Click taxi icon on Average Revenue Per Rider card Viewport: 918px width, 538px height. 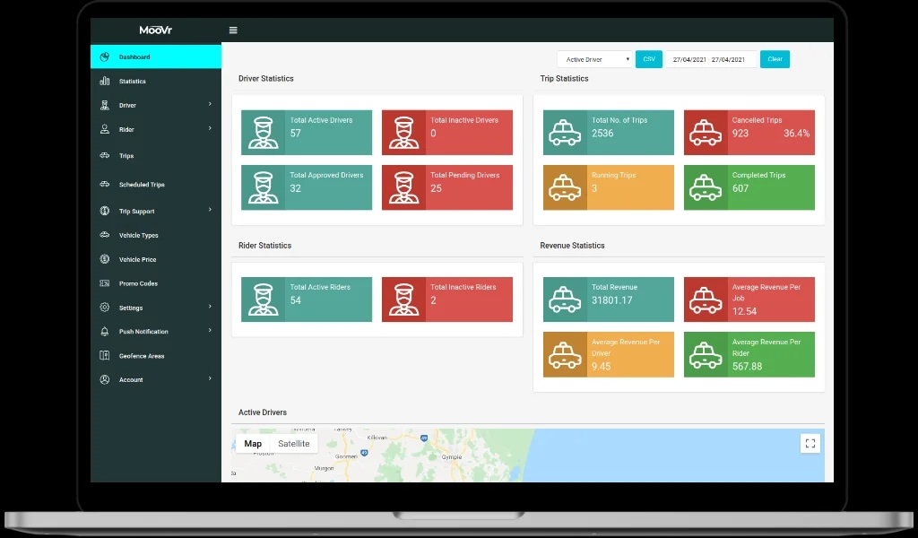coord(706,354)
